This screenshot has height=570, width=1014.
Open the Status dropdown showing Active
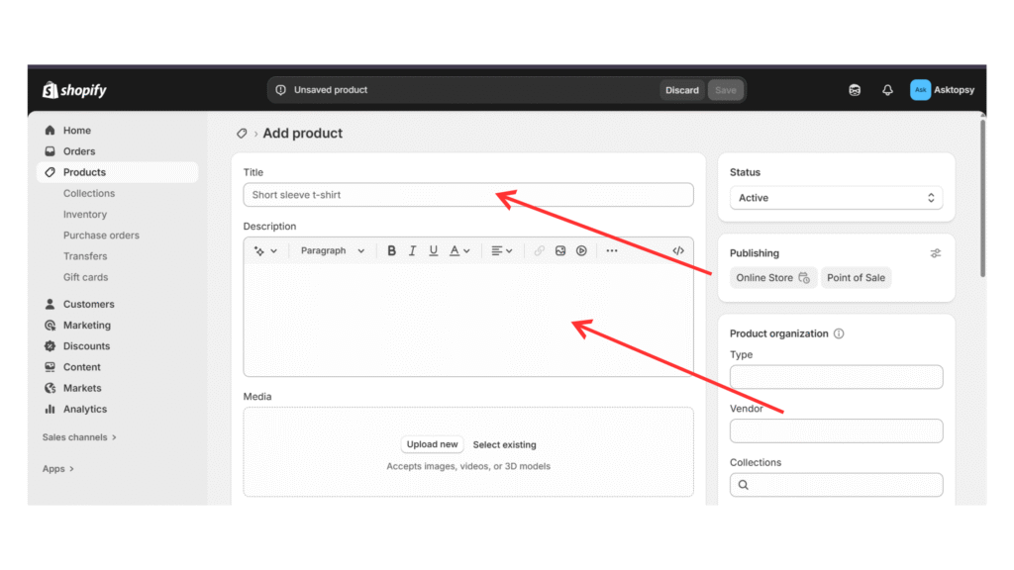tap(836, 198)
